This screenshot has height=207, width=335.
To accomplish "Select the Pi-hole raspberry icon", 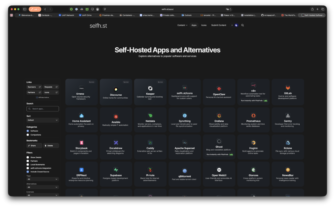I will (150, 170).
